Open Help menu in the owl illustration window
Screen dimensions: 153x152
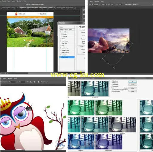(x=15, y=79)
